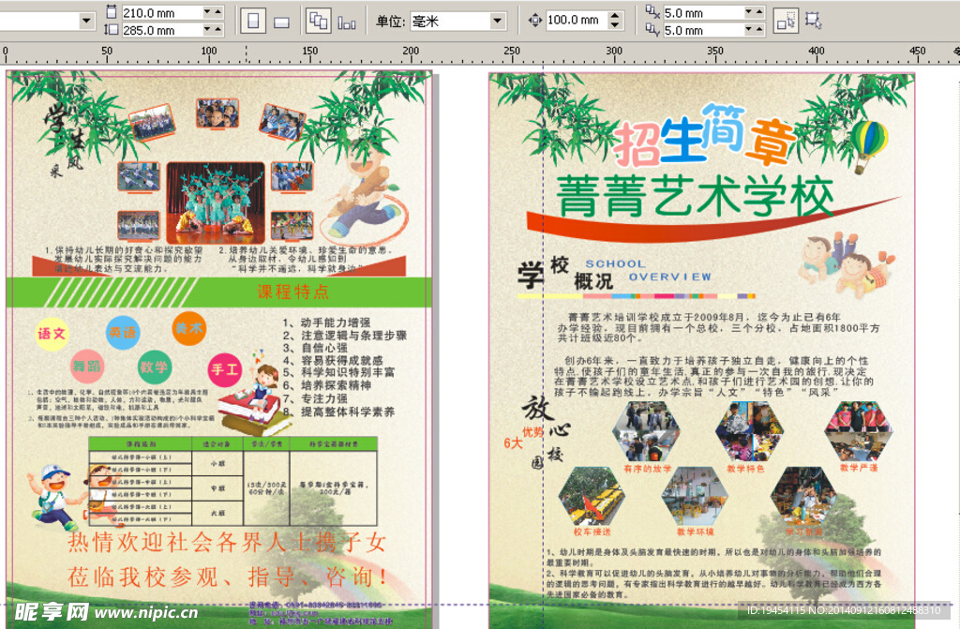Apply page layout to all pages

coord(319,22)
